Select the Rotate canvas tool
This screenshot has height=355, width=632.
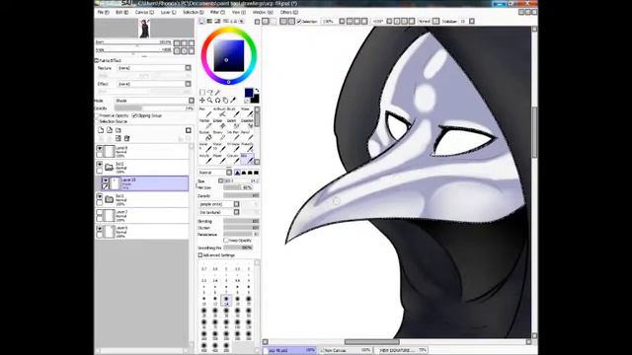click(x=217, y=101)
